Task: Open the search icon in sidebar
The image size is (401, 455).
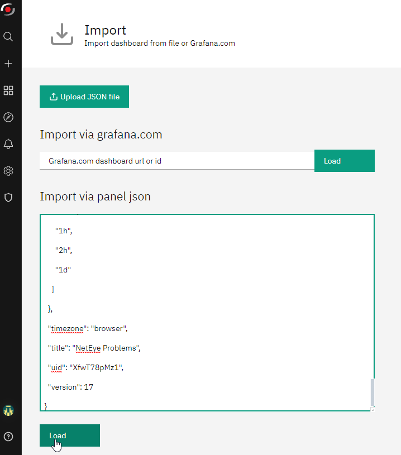Action: click(8, 36)
